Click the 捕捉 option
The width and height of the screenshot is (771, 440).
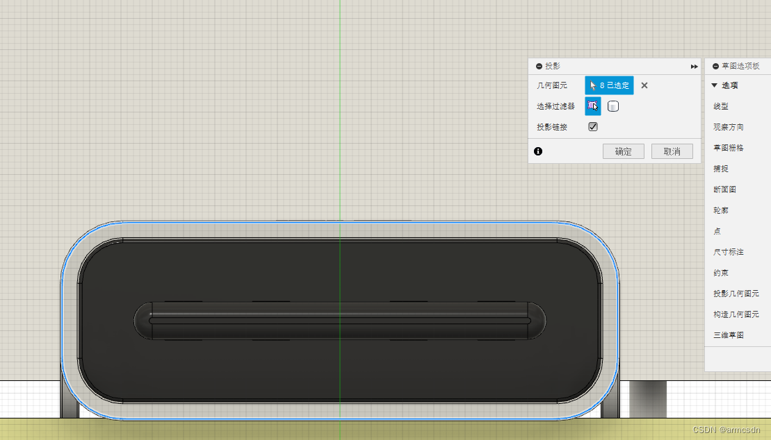click(721, 169)
